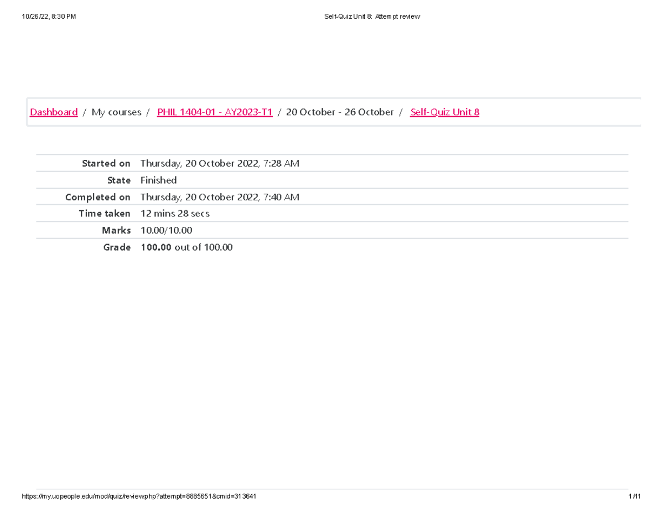
Task: Click the Grade value 100.00
Action: tap(154, 247)
